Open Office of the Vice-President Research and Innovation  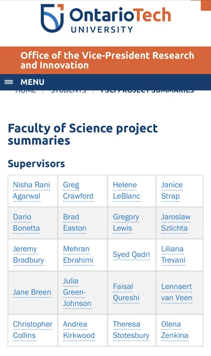pos(107,60)
